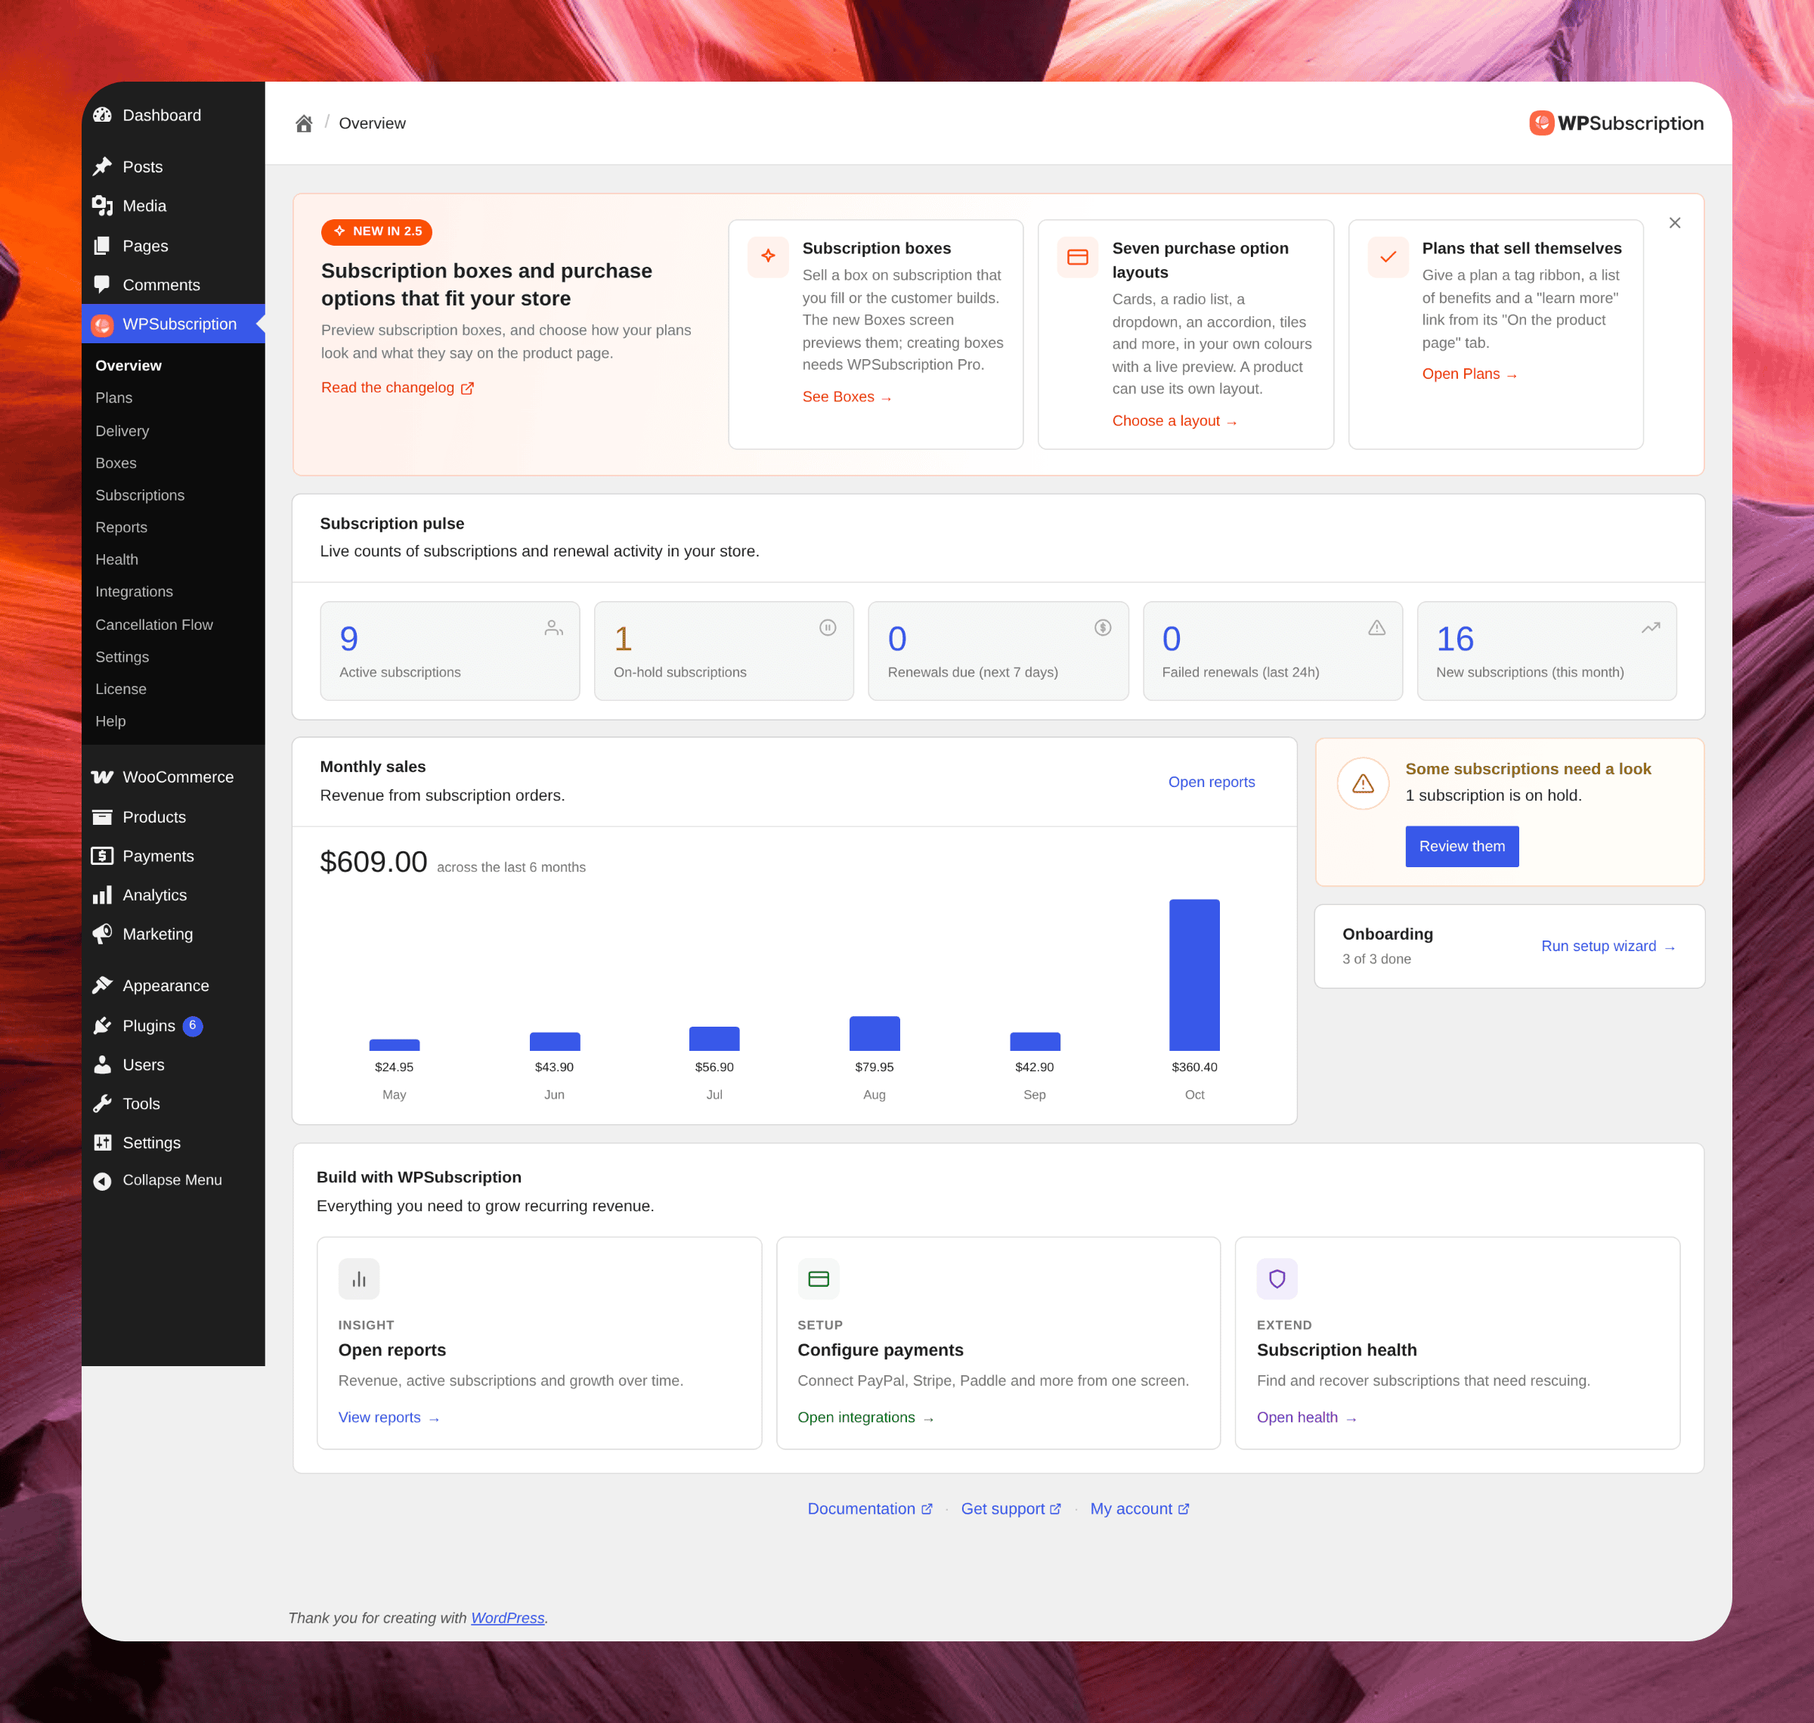
Task: Follow the View reports link
Action: pyautogui.click(x=389, y=1417)
